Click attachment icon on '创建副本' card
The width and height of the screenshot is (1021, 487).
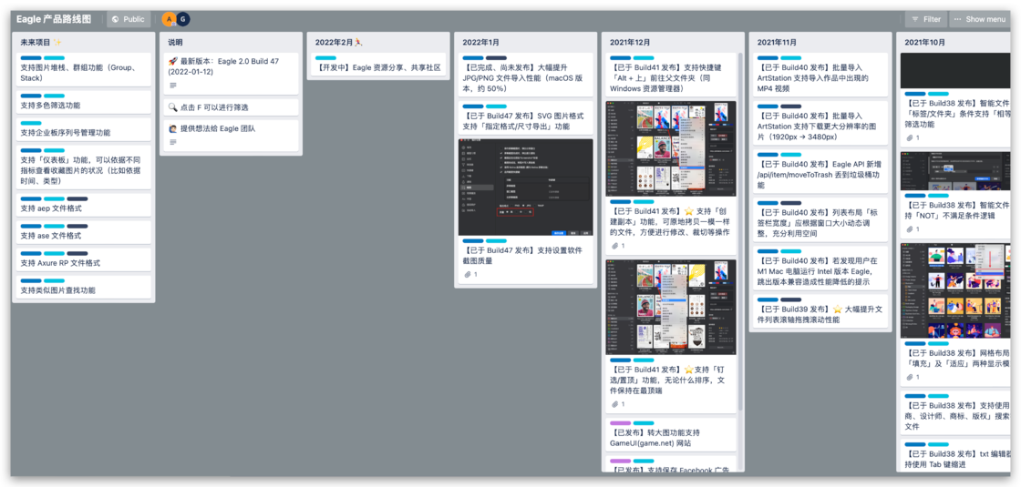614,246
